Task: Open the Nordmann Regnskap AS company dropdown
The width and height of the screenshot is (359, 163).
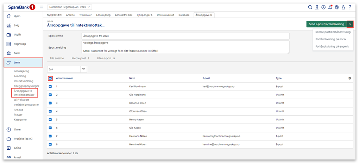Action: (69, 7)
